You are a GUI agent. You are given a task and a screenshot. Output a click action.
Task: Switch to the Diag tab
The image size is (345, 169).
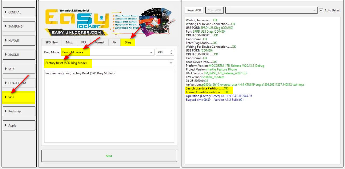(x=128, y=42)
